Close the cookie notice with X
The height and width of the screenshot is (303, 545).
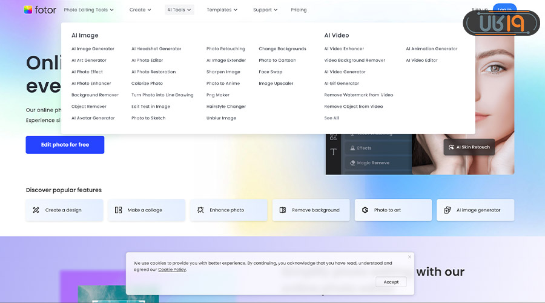[x=409, y=257]
